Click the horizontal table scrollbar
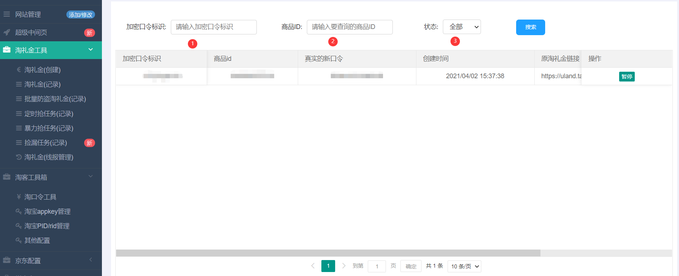 [x=328, y=253]
